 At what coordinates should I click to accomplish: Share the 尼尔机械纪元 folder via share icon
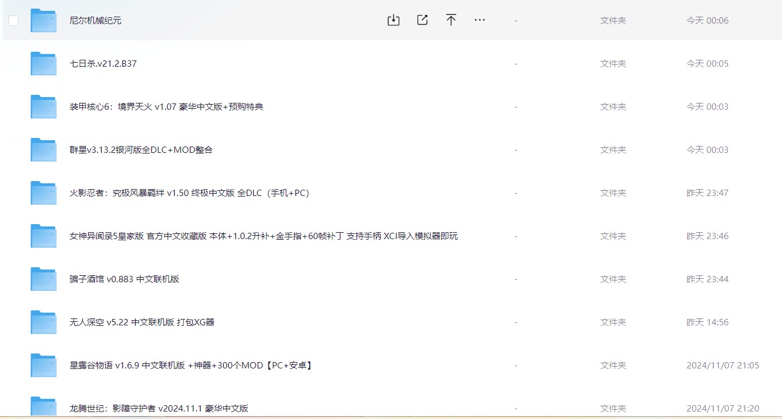point(422,20)
